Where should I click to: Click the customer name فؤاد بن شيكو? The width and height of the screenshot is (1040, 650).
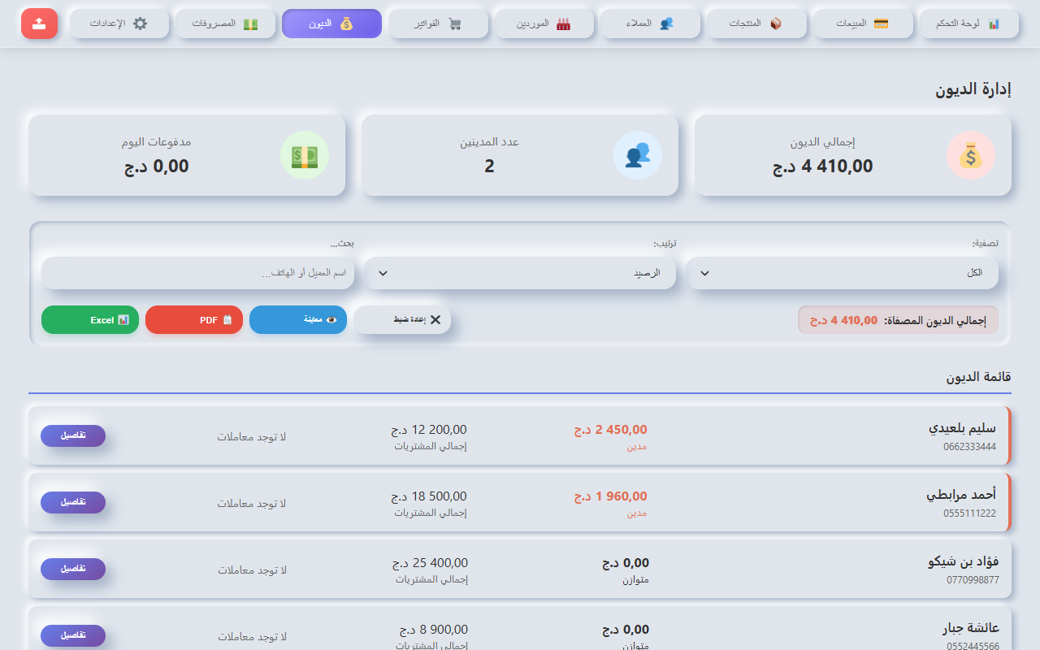tap(964, 561)
